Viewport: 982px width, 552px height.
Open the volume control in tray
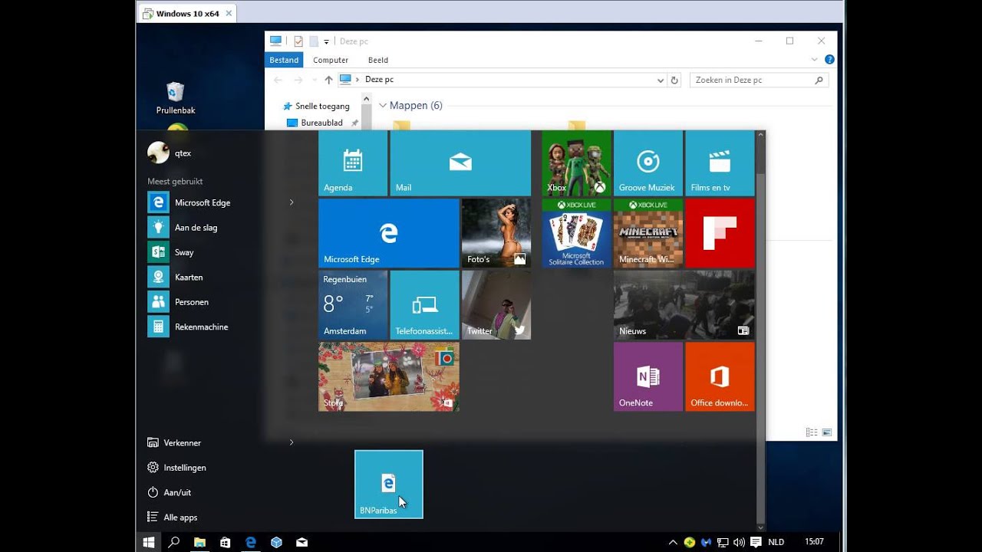(739, 542)
